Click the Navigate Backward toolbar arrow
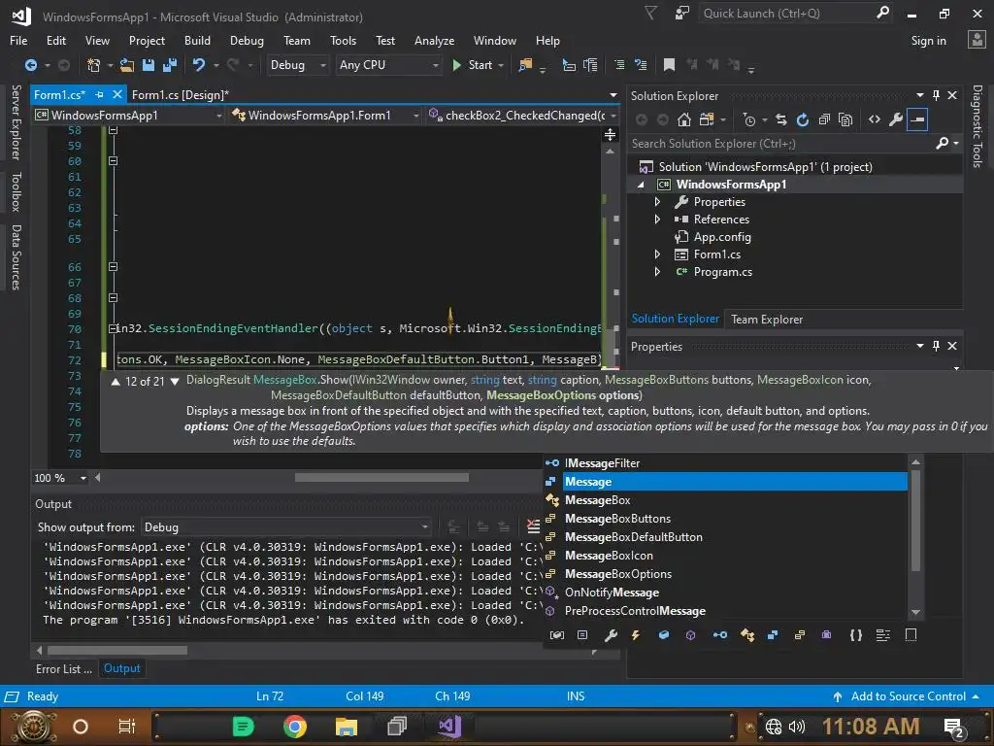The width and height of the screenshot is (994, 746). click(30, 65)
